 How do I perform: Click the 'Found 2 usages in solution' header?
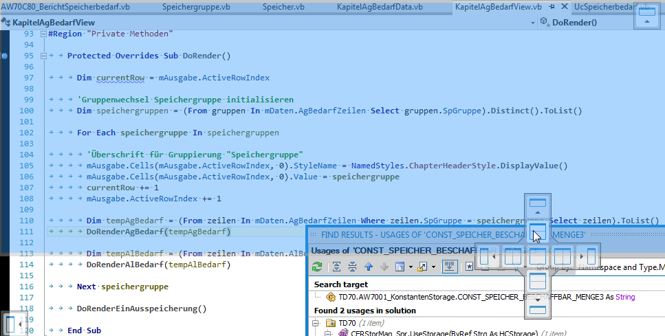tap(364, 311)
